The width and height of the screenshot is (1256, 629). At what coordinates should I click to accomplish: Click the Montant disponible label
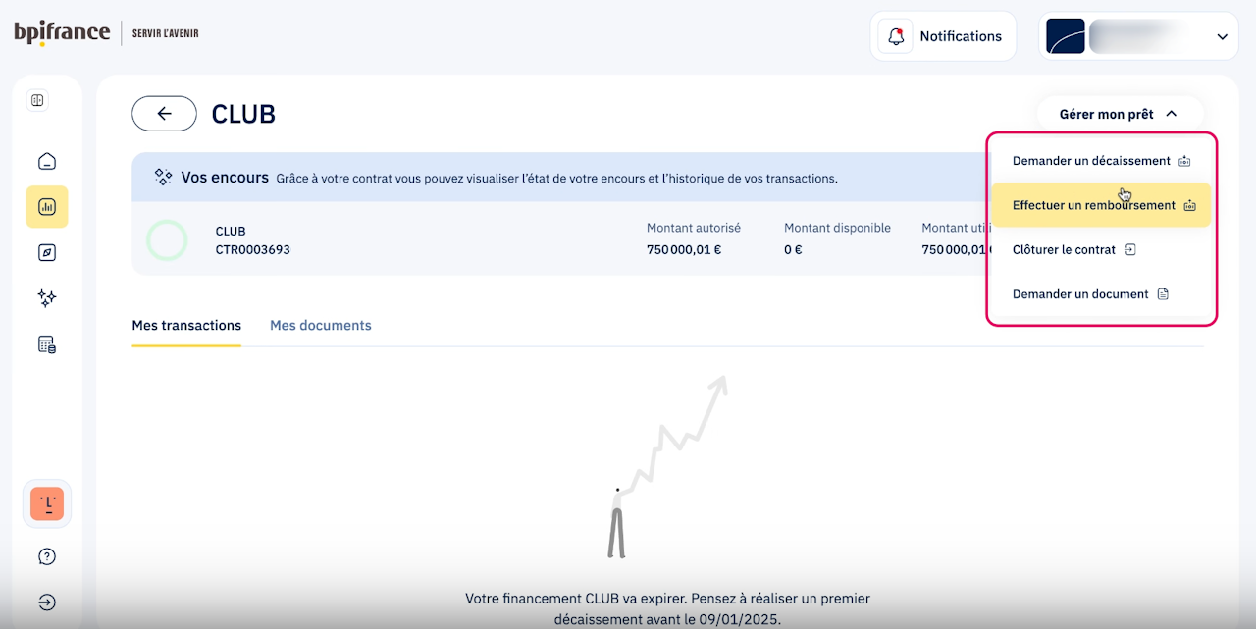[837, 228]
